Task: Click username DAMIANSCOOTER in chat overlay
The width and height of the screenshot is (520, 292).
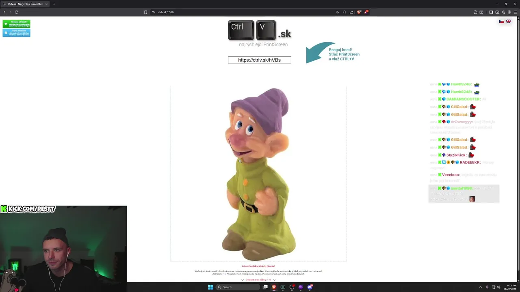Action: coord(464,99)
